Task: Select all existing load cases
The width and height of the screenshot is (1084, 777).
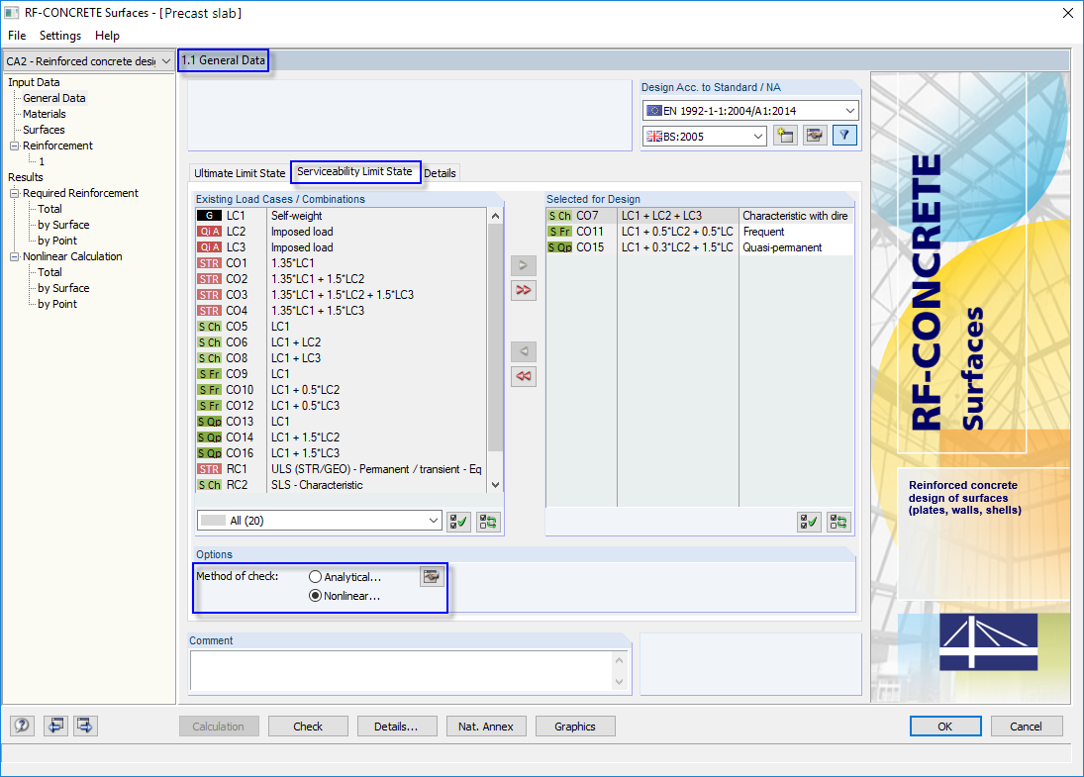Action: coord(458,521)
